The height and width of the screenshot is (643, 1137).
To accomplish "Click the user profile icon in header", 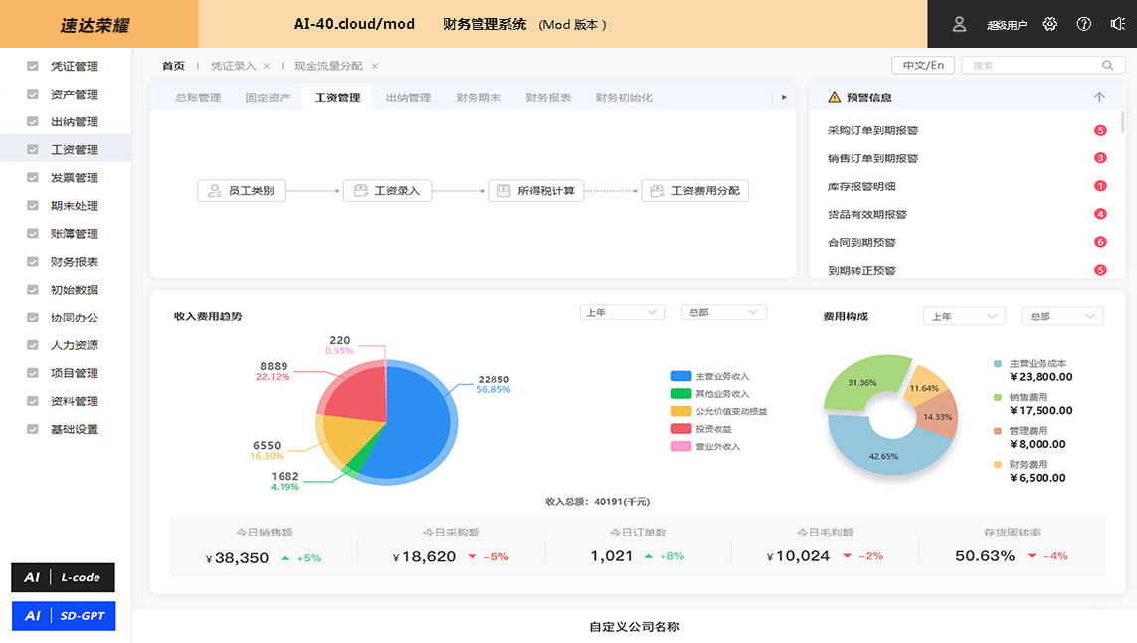I will tap(959, 24).
